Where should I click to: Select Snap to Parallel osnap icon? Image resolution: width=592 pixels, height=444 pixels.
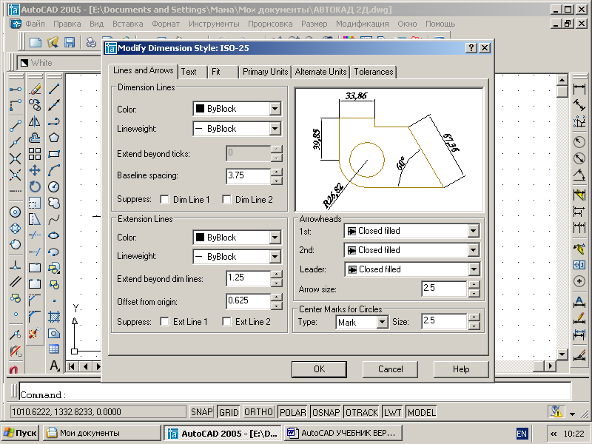tap(15, 282)
